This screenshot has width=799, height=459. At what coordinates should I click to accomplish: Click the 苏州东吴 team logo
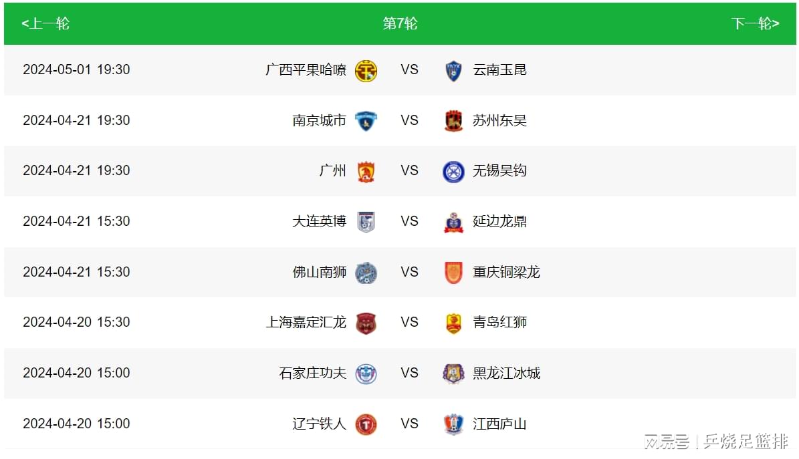tap(453, 121)
